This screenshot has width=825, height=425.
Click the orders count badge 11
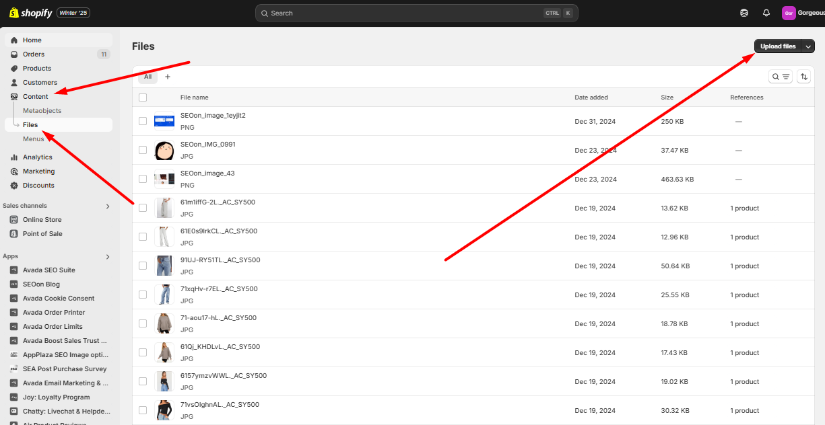click(104, 54)
